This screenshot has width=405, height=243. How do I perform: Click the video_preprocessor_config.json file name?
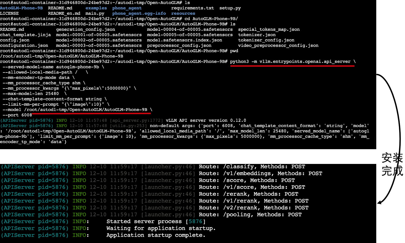tap(278, 45)
